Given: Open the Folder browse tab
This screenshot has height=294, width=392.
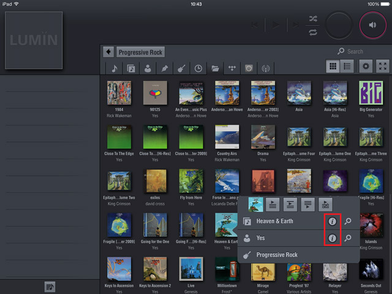Looking at the screenshot, I should point(215,68).
